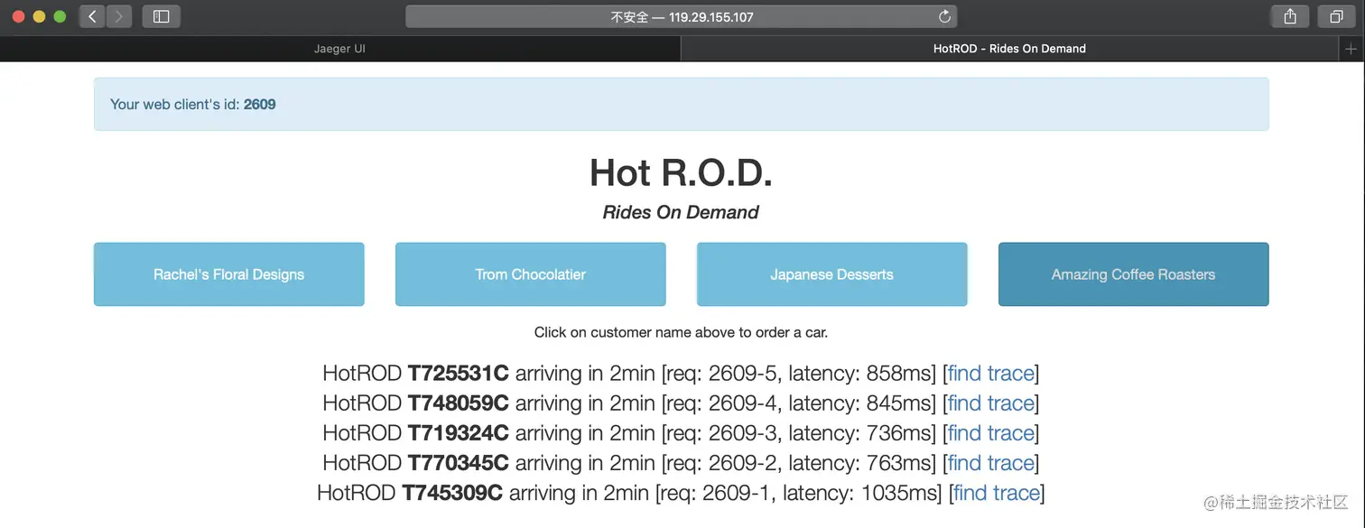The height and width of the screenshot is (528, 1365).
Task: Open find trace for request 2609-1
Action: click(x=997, y=493)
